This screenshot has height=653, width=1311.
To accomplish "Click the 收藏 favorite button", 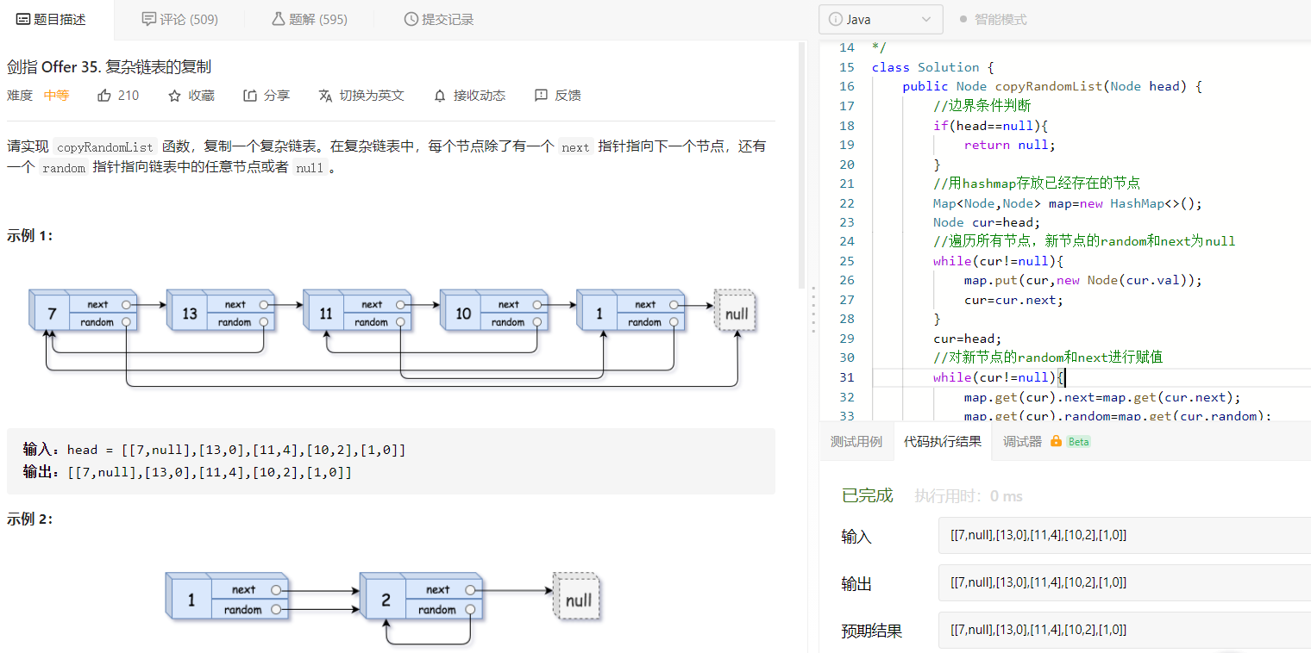I will [191, 96].
